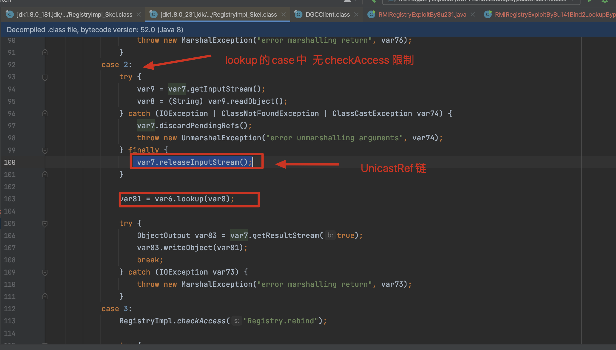Viewport: 616px width, 350px height.
Task: Click the DGCClient.class file icon
Action: coord(298,14)
